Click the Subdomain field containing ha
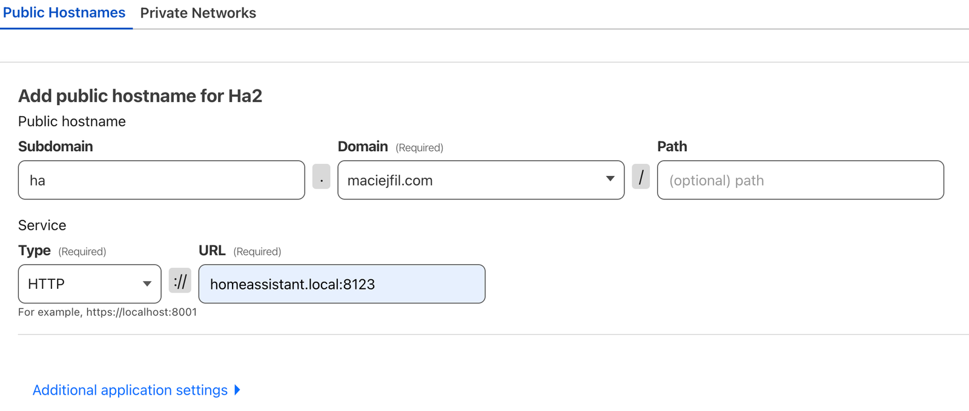Viewport: 969px width, 411px height. [x=160, y=180]
